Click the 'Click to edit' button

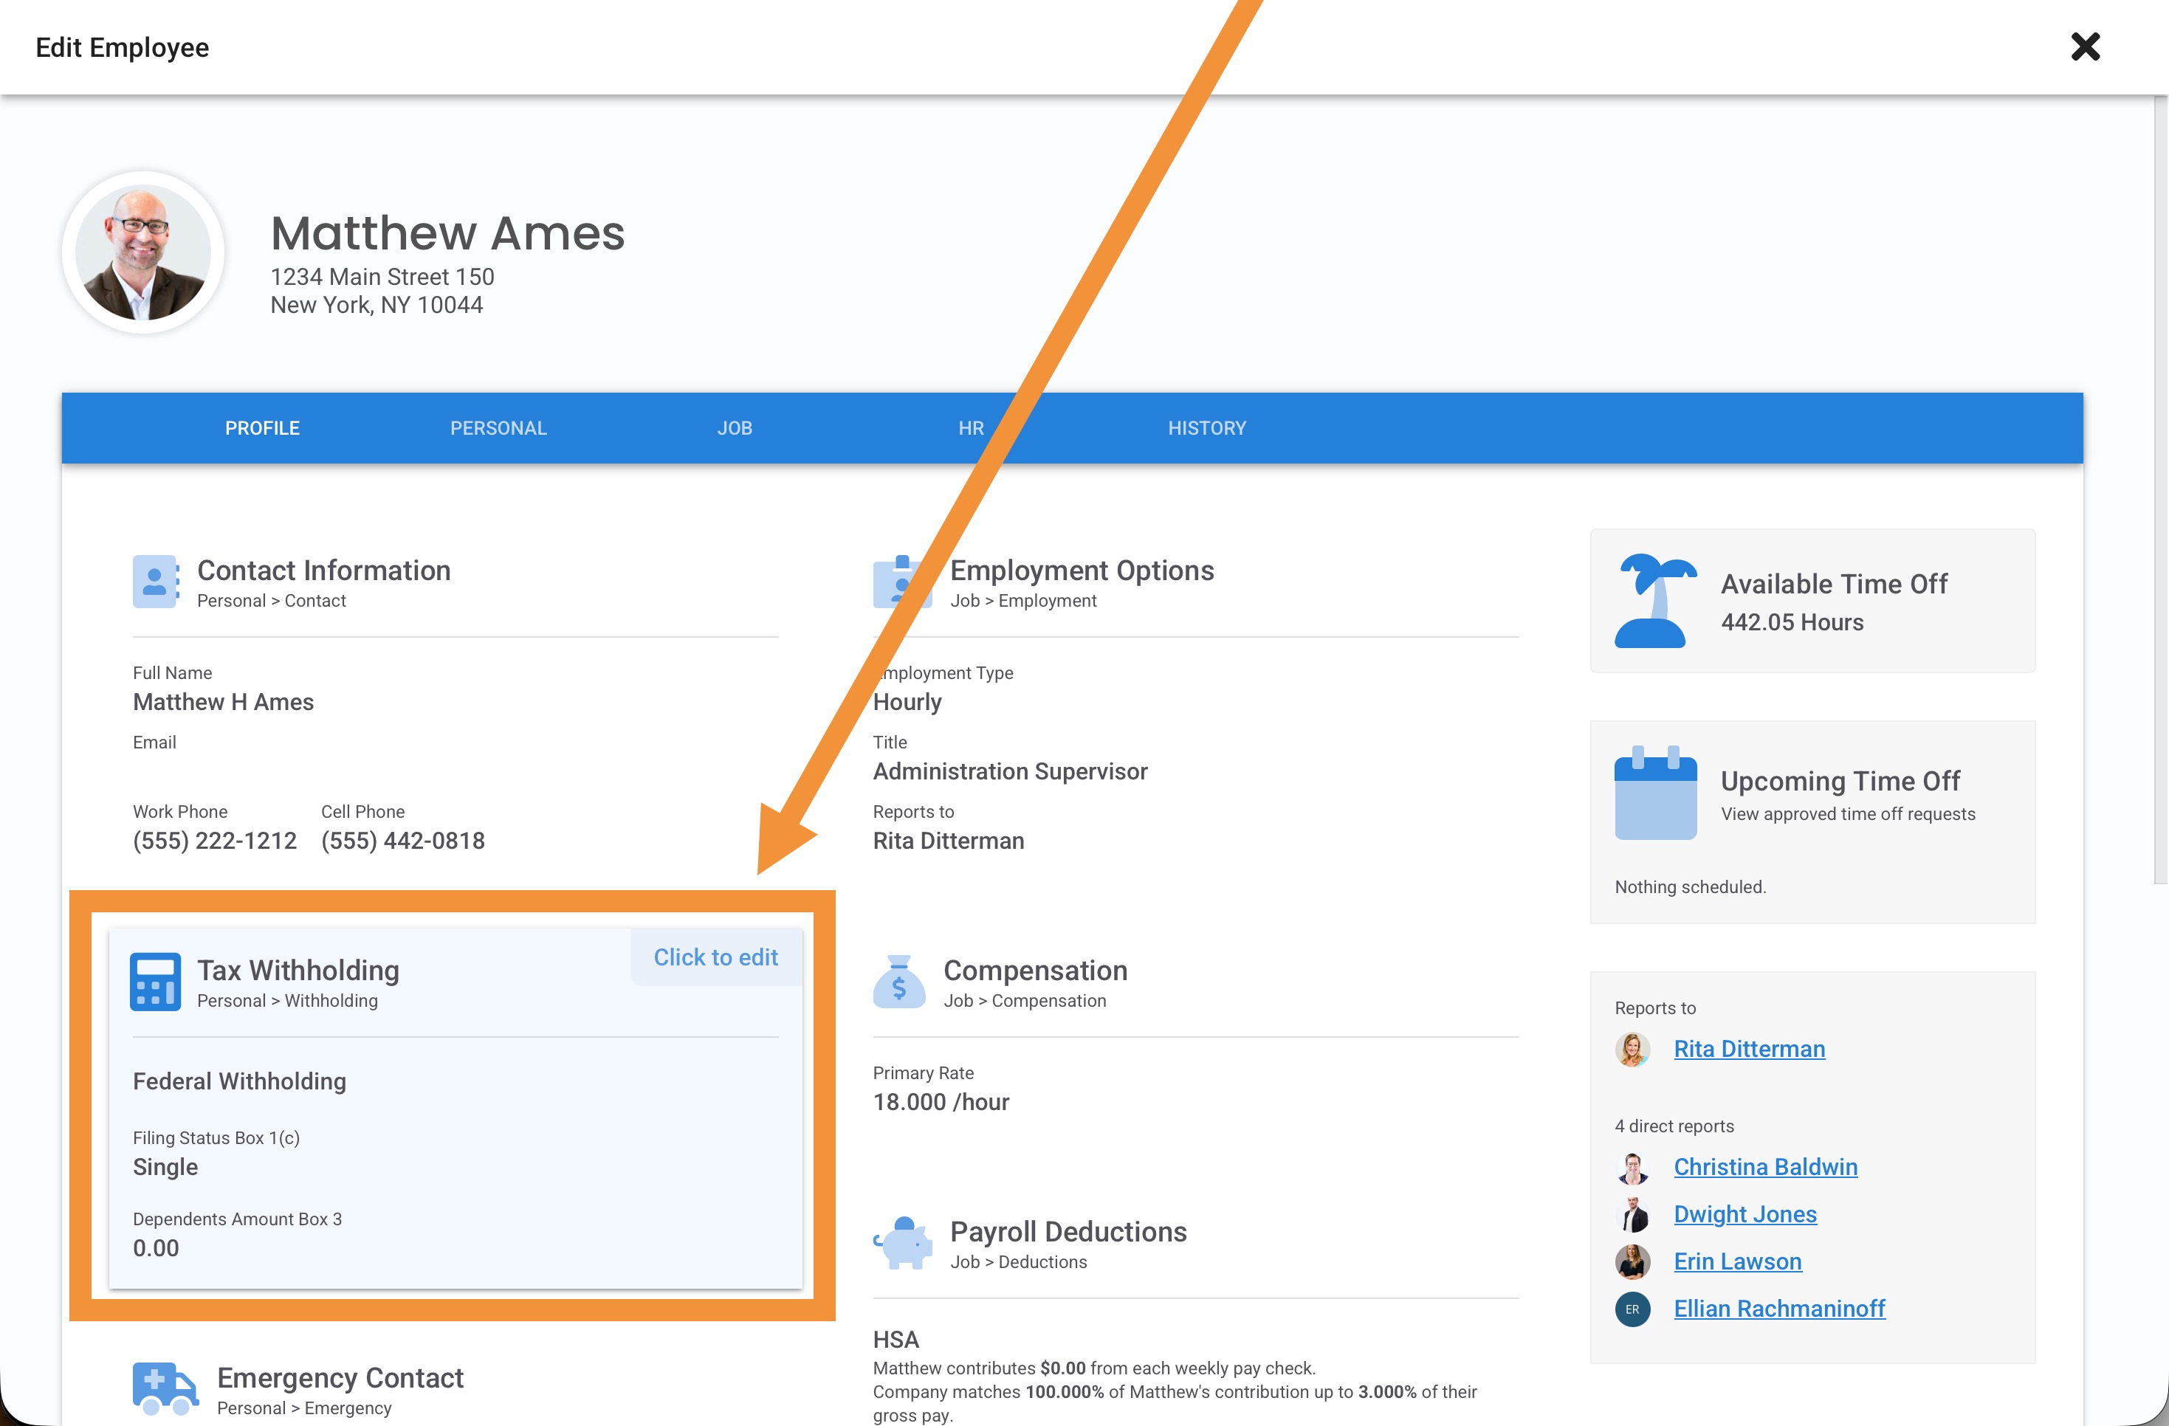coord(715,957)
